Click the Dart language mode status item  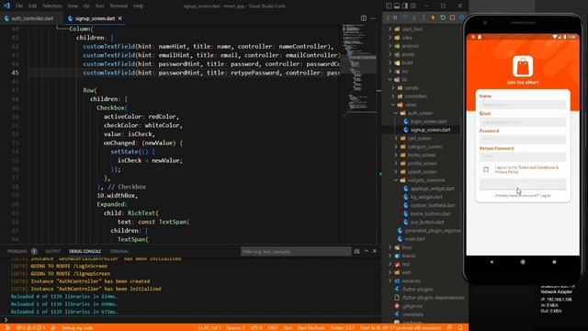tap(288, 327)
